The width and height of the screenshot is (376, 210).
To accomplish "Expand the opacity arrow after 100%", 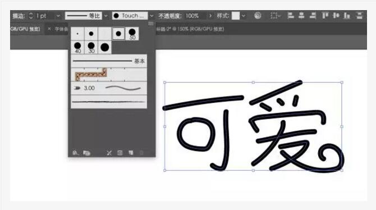I will pyautogui.click(x=210, y=16).
